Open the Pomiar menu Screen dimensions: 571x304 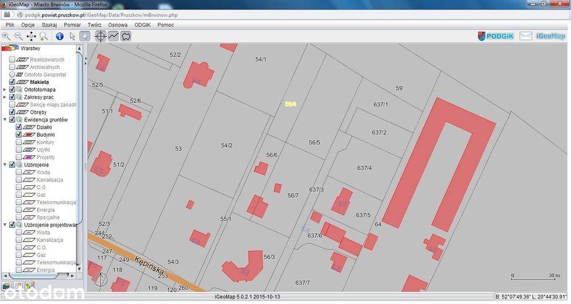tap(72, 25)
